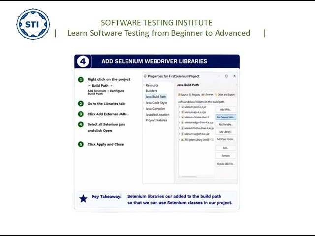Click the Properties dialog title icon

(145, 76)
